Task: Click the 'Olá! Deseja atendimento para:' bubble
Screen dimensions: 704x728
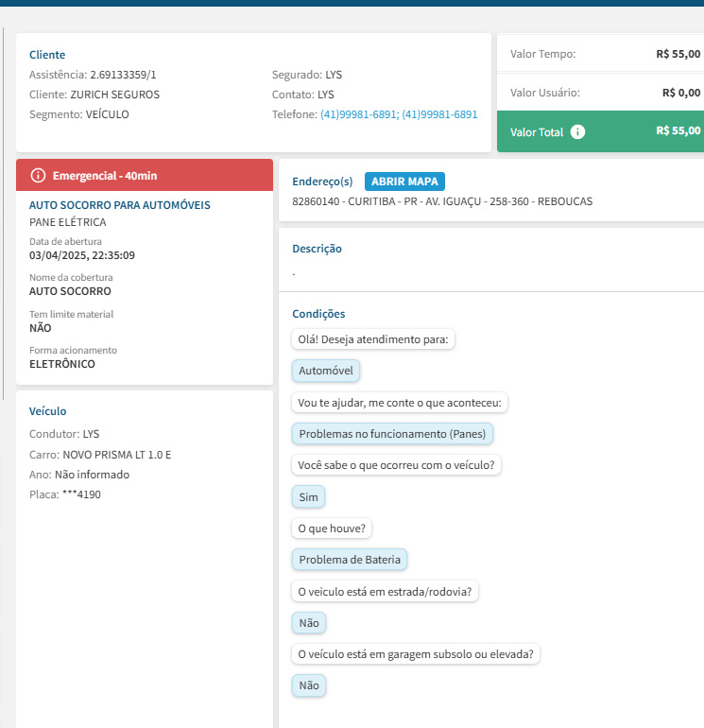Action: [x=373, y=339]
